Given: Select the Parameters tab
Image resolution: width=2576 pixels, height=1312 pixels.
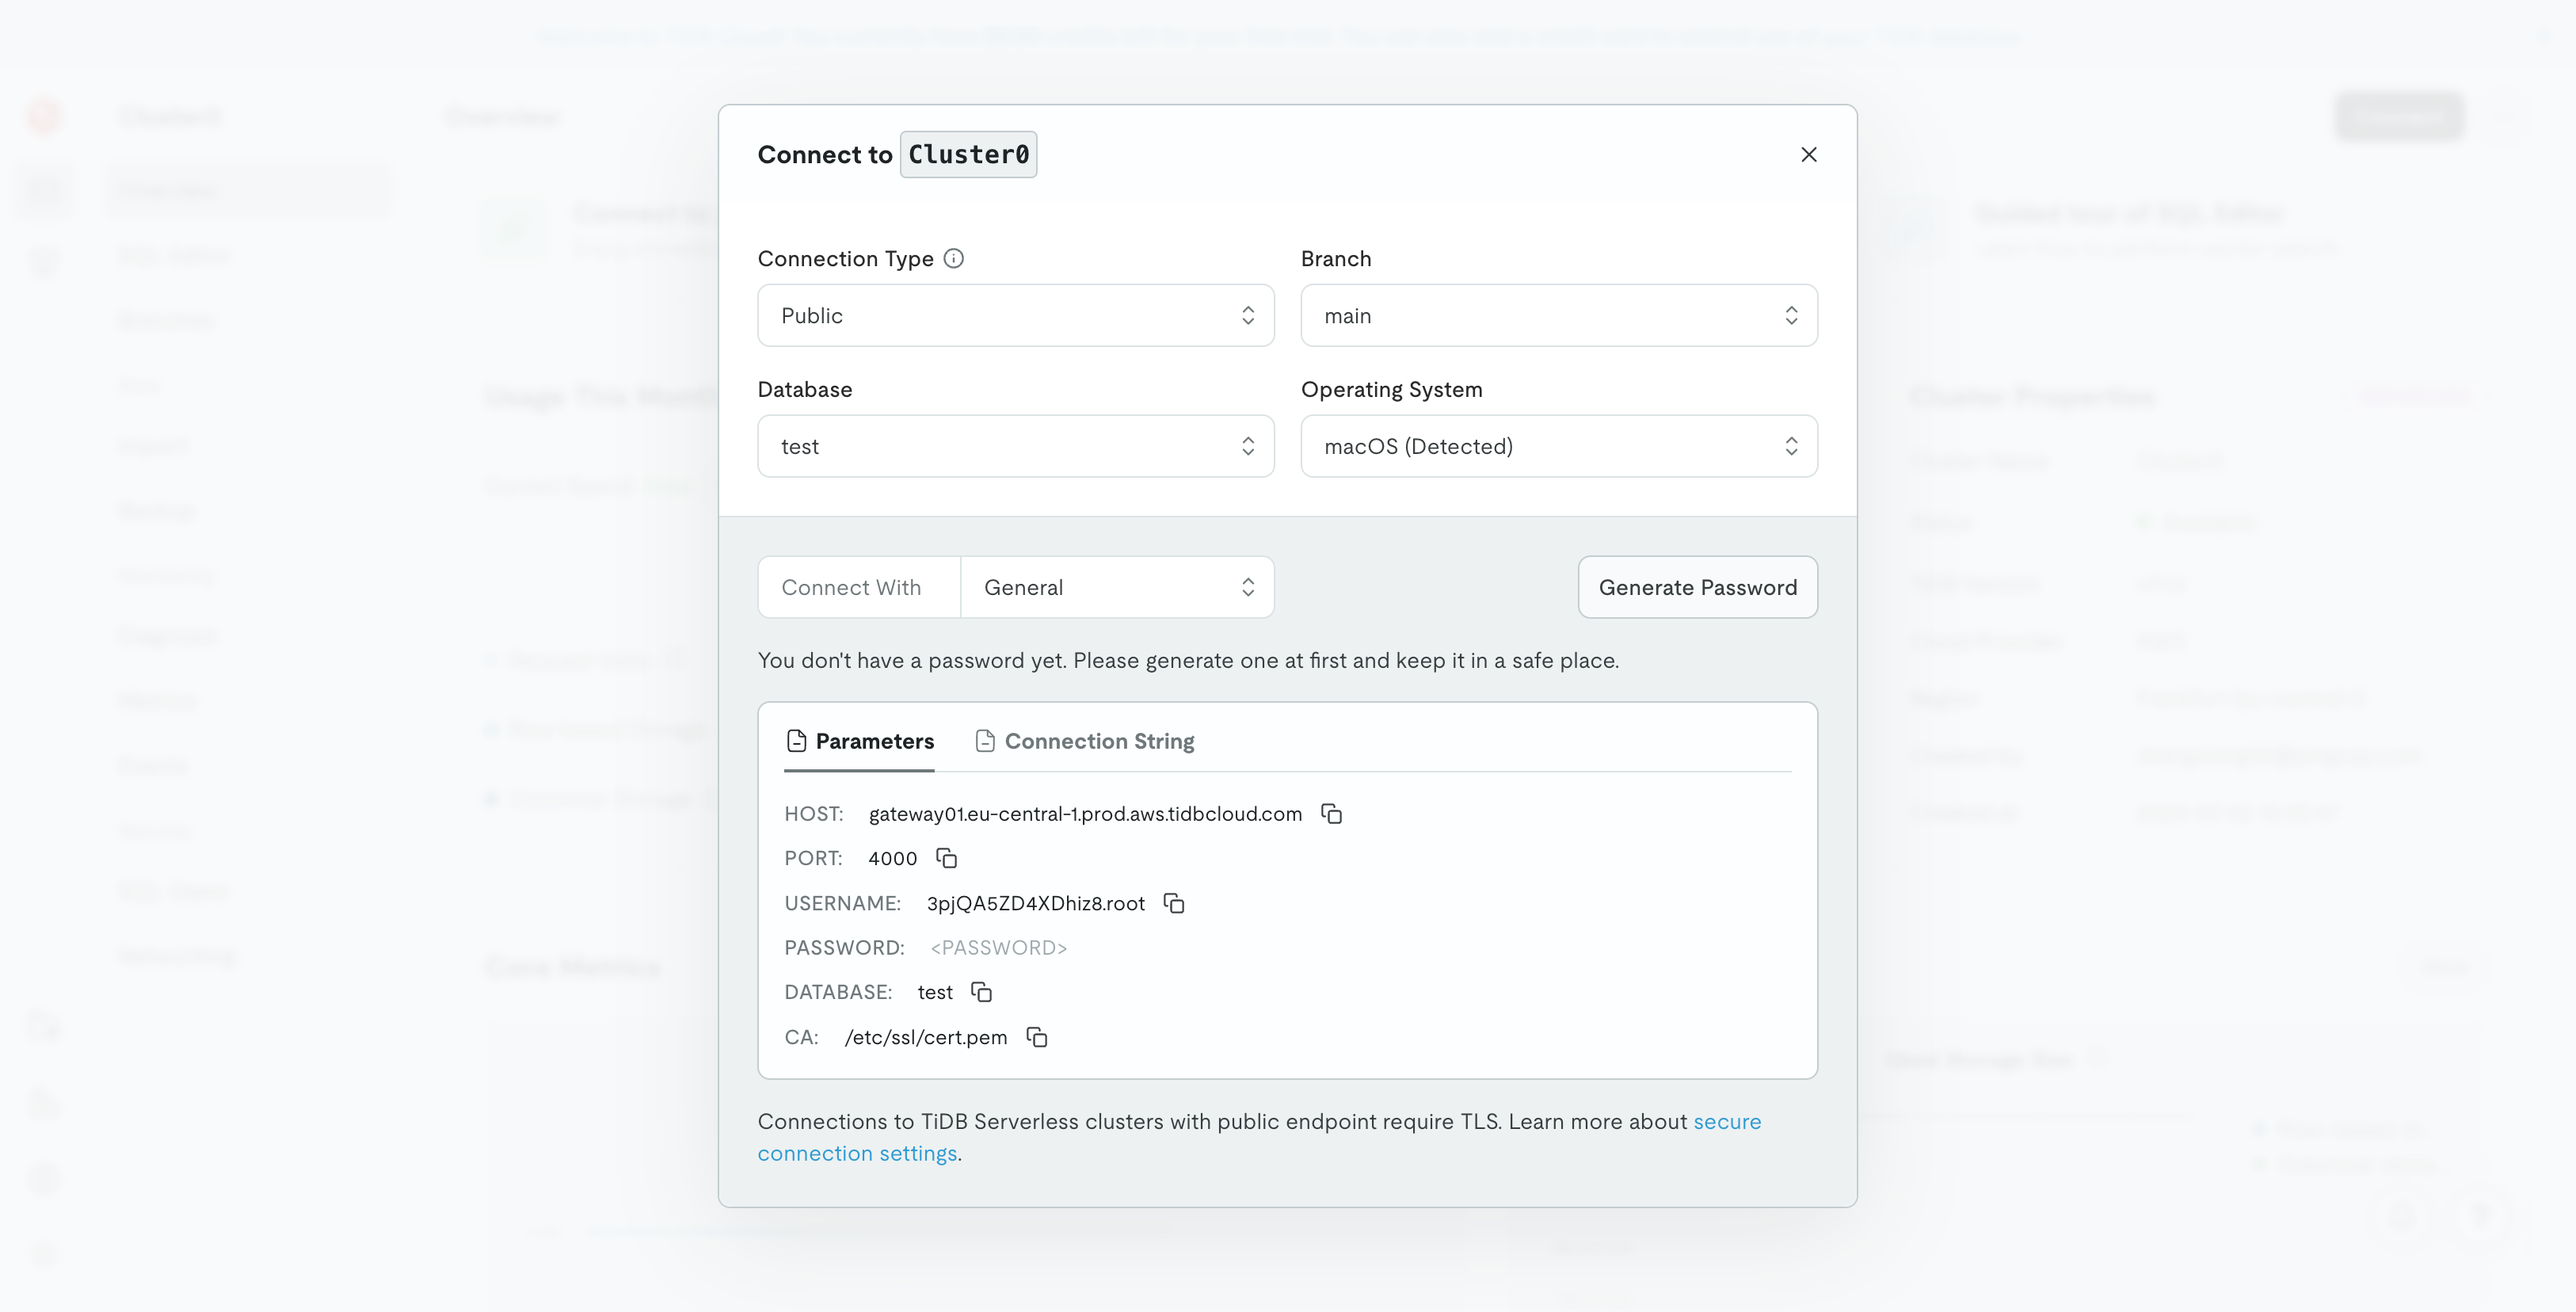Looking at the screenshot, I should [873, 741].
